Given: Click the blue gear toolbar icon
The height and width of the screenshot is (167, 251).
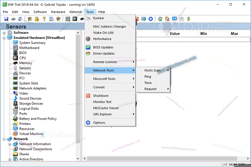Looking at the screenshot, I should (151, 19).
